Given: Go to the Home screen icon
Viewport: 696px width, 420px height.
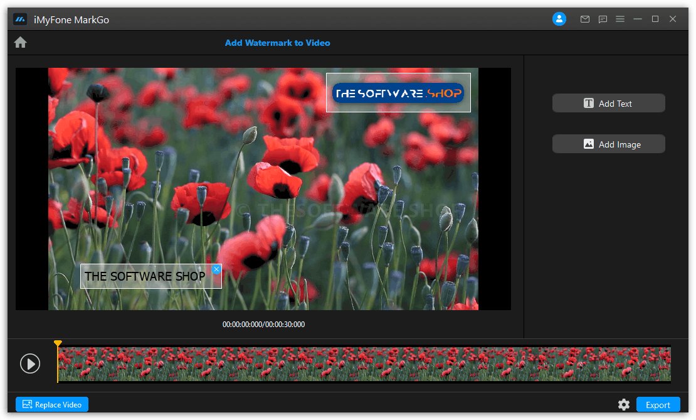Looking at the screenshot, I should pyautogui.click(x=21, y=43).
